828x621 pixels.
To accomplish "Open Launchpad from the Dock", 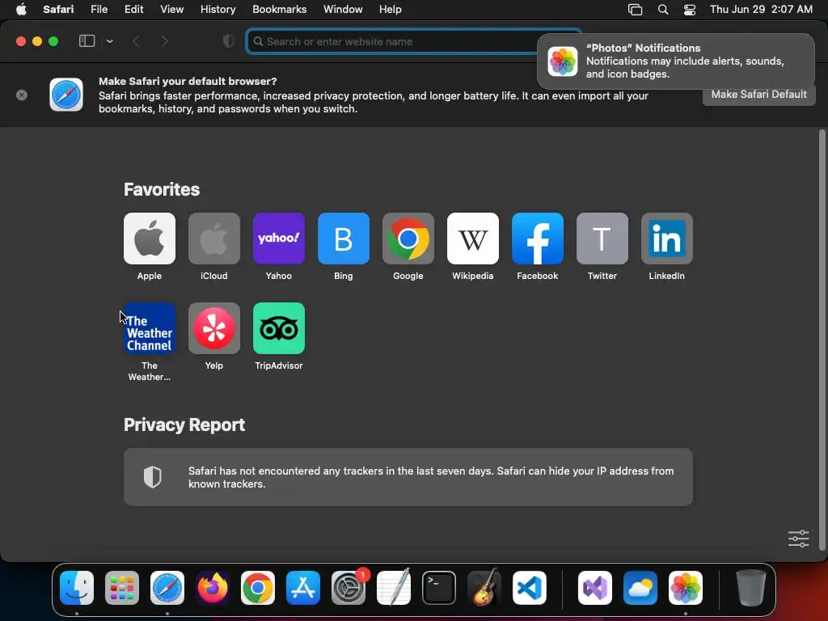I will [x=122, y=588].
